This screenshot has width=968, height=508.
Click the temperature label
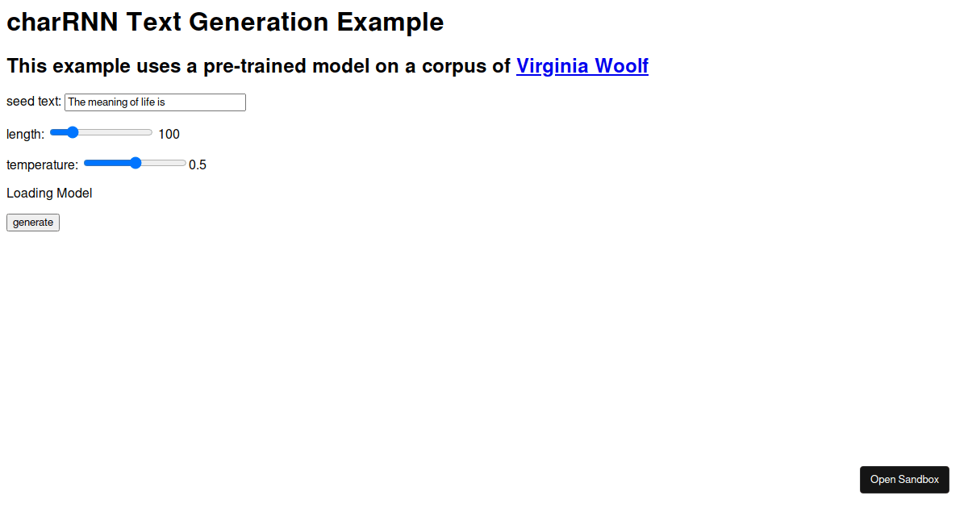tap(42, 164)
